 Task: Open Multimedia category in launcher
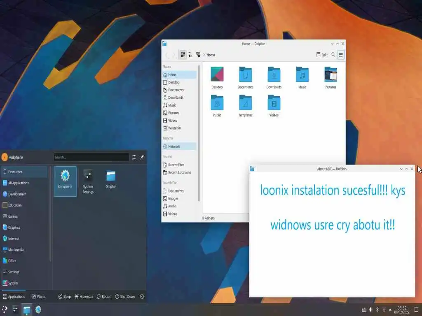pyautogui.click(x=24, y=250)
